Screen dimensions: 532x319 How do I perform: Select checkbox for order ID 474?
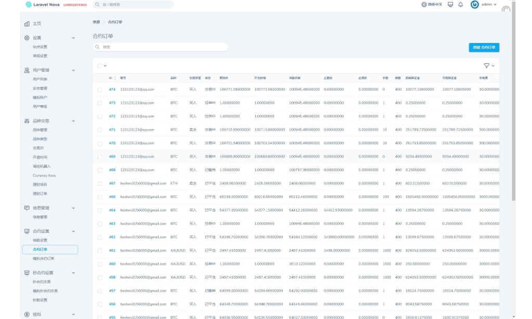pos(100,89)
